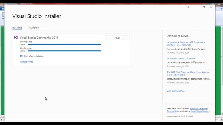The width and height of the screenshot is (223, 125).
Task: Click View more online link
Action: 176,91
